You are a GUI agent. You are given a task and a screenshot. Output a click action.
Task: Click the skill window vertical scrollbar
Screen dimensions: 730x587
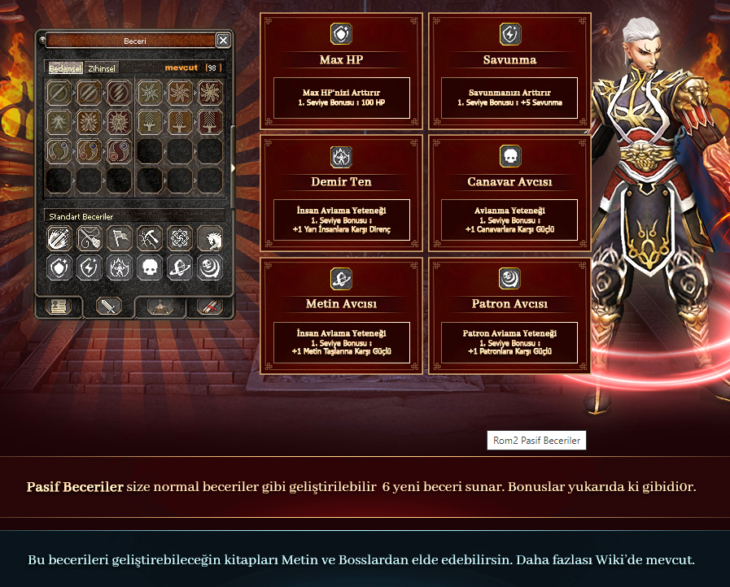pos(233,167)
